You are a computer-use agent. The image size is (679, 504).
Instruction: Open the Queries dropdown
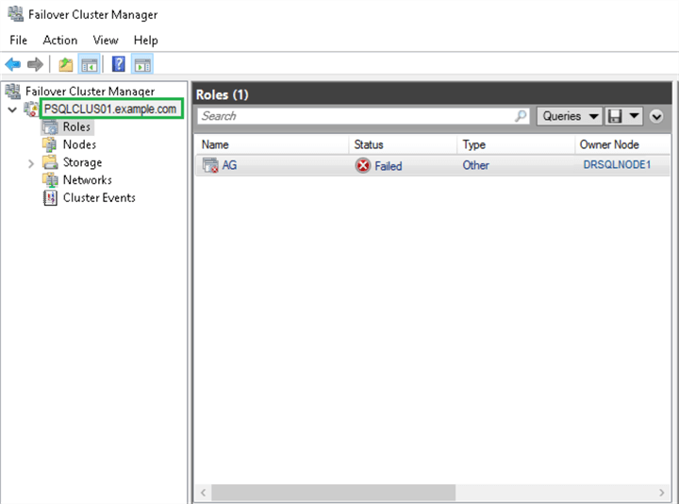(569, 116)
